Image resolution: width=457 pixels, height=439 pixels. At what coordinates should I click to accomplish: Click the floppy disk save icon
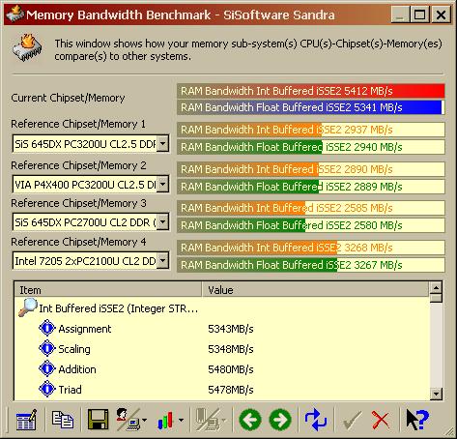pyautogui.click(x=98, y=420)
